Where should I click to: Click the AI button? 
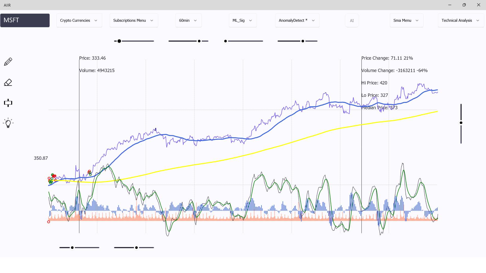tap(352, 20)
